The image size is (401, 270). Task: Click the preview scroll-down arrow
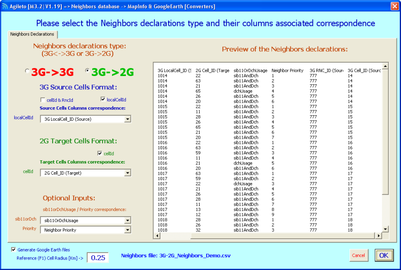(x=385, y=229)
